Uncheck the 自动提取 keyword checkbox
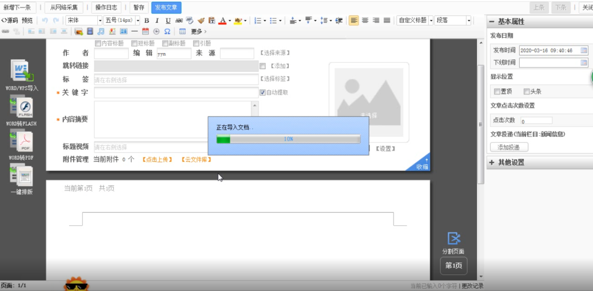 [262, 92]
